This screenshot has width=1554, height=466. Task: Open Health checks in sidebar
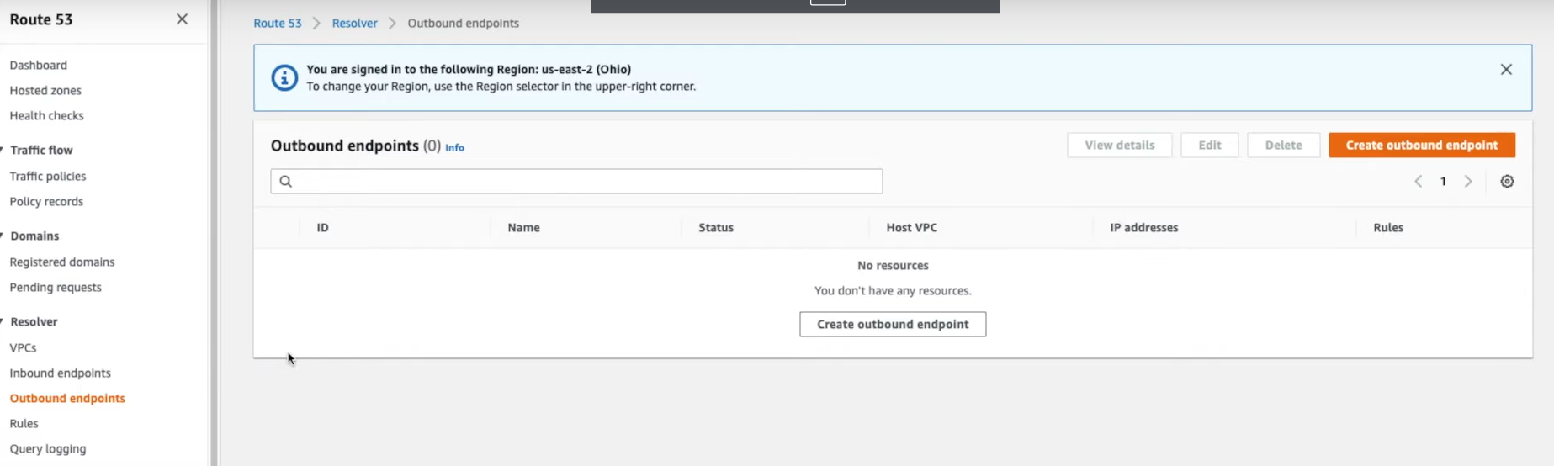pyautogui.click(x=46, y=115)
